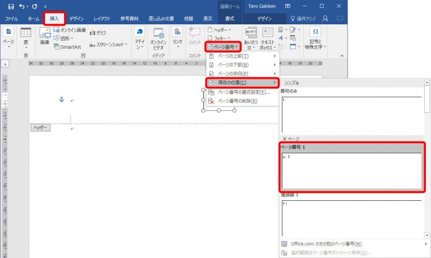Open the ヘッダー dropdown in the ribbon

[x=219, y=30]
